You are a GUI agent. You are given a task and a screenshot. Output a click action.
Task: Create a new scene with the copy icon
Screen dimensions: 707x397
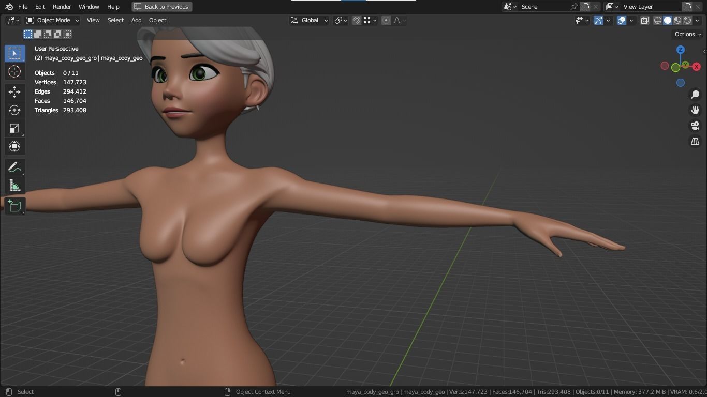(x=585, y=7)
